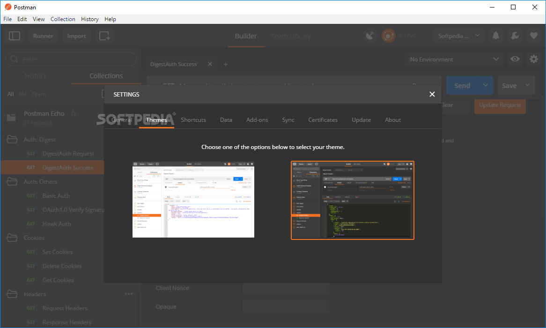546x328 pixels.
Task: Click the Update Request button
Action: tap(500, 105)
